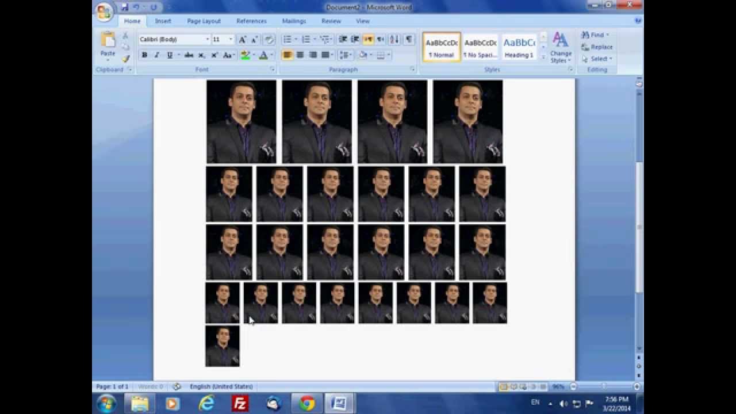
Task: Toggle superscript formatting
Action: (214, 55)
